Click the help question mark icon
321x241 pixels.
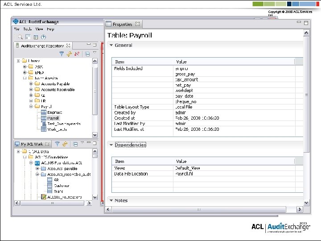click(x=43, y=37)
